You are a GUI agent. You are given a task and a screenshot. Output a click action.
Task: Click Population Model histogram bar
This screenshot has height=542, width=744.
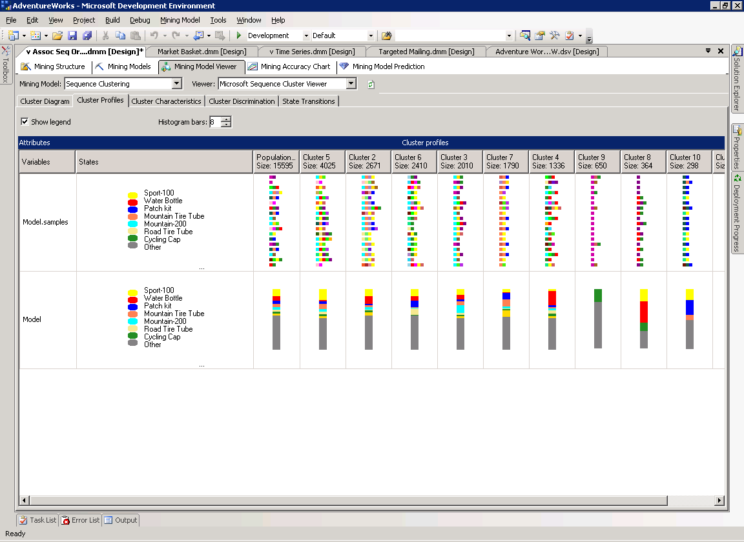point(276,319)
